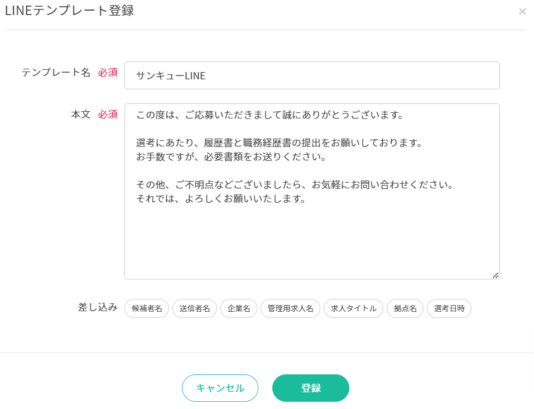Click the テンプレート名 input field
The width and height of the screenshot is (534, 409).
tap(312, 75)
